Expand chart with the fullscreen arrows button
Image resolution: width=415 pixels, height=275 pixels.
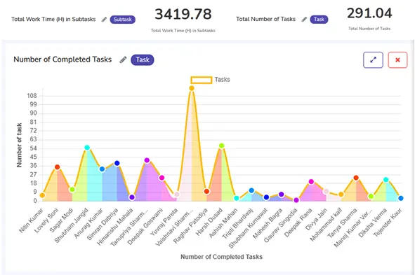tap(373, 60)
